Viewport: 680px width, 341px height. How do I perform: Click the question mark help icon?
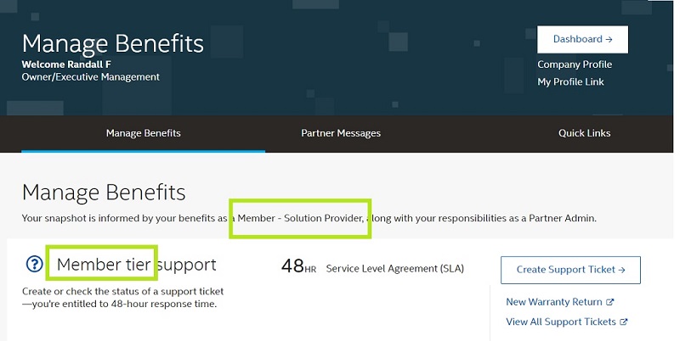(x=34, y=266)
